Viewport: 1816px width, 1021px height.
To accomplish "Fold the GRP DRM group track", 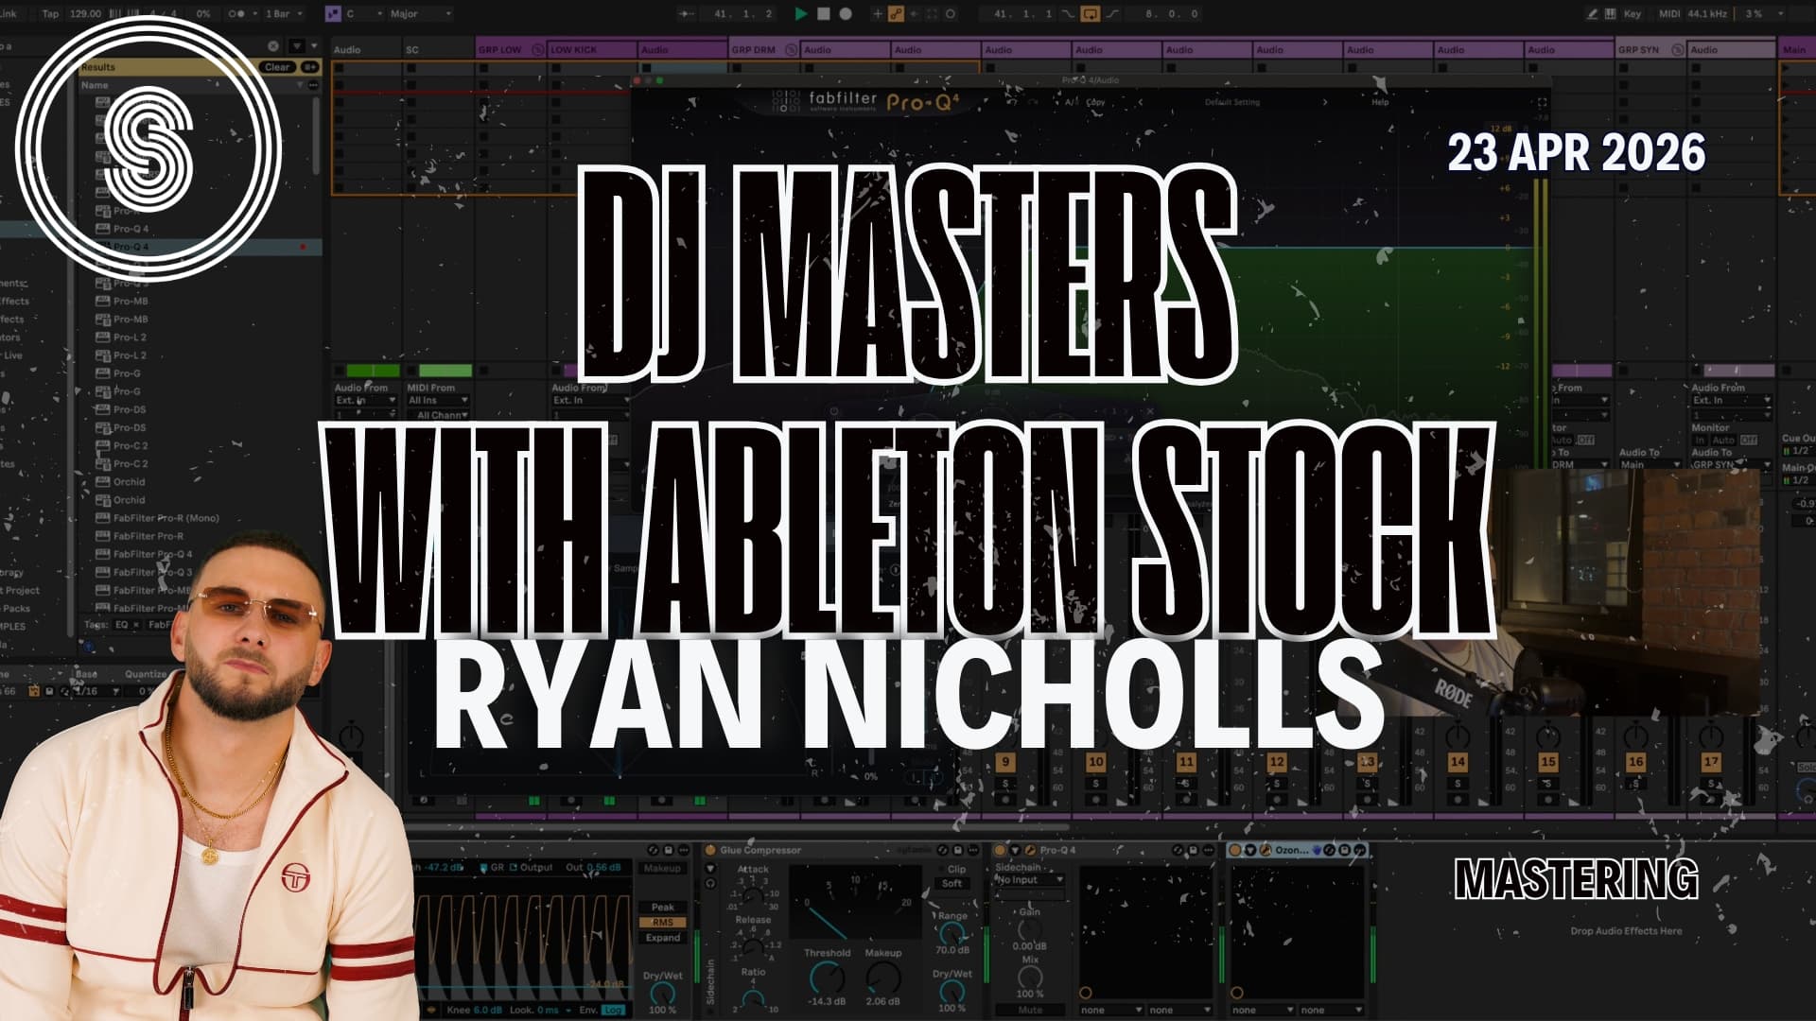I will click(791, 49).
